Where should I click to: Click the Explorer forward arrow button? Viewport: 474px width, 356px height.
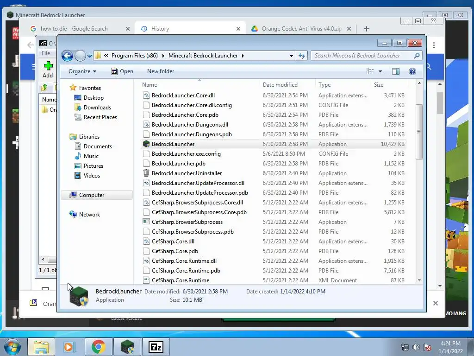tap(80, 56)
